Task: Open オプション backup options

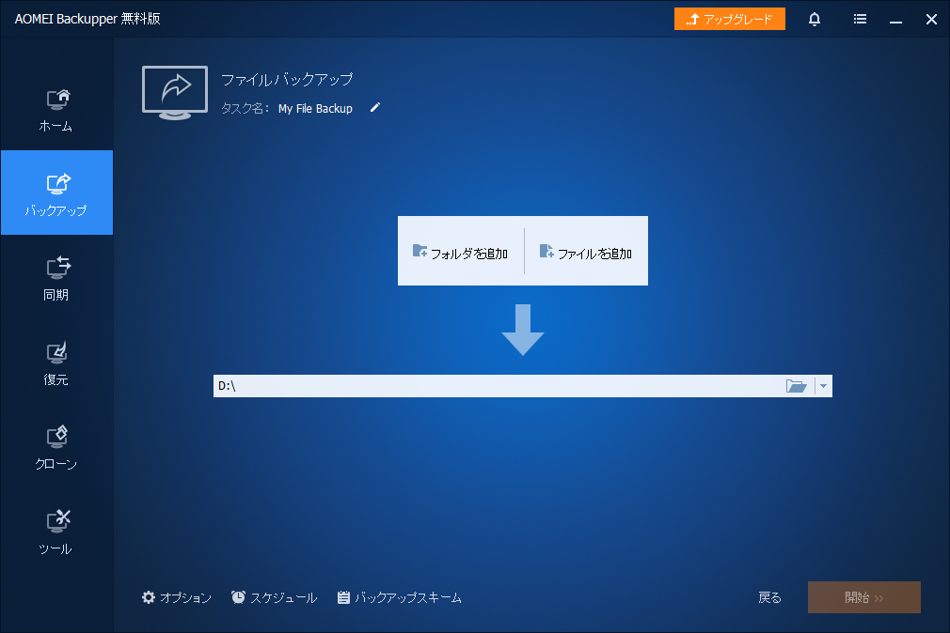Action: coord(176,598)
